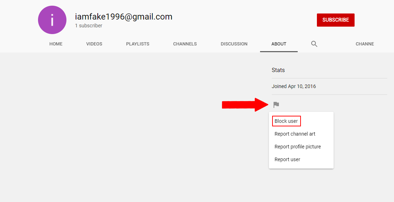The height and width of the screenshot is (202, 394).
Task: Open the Videos tab
Action: pos(94,44)
